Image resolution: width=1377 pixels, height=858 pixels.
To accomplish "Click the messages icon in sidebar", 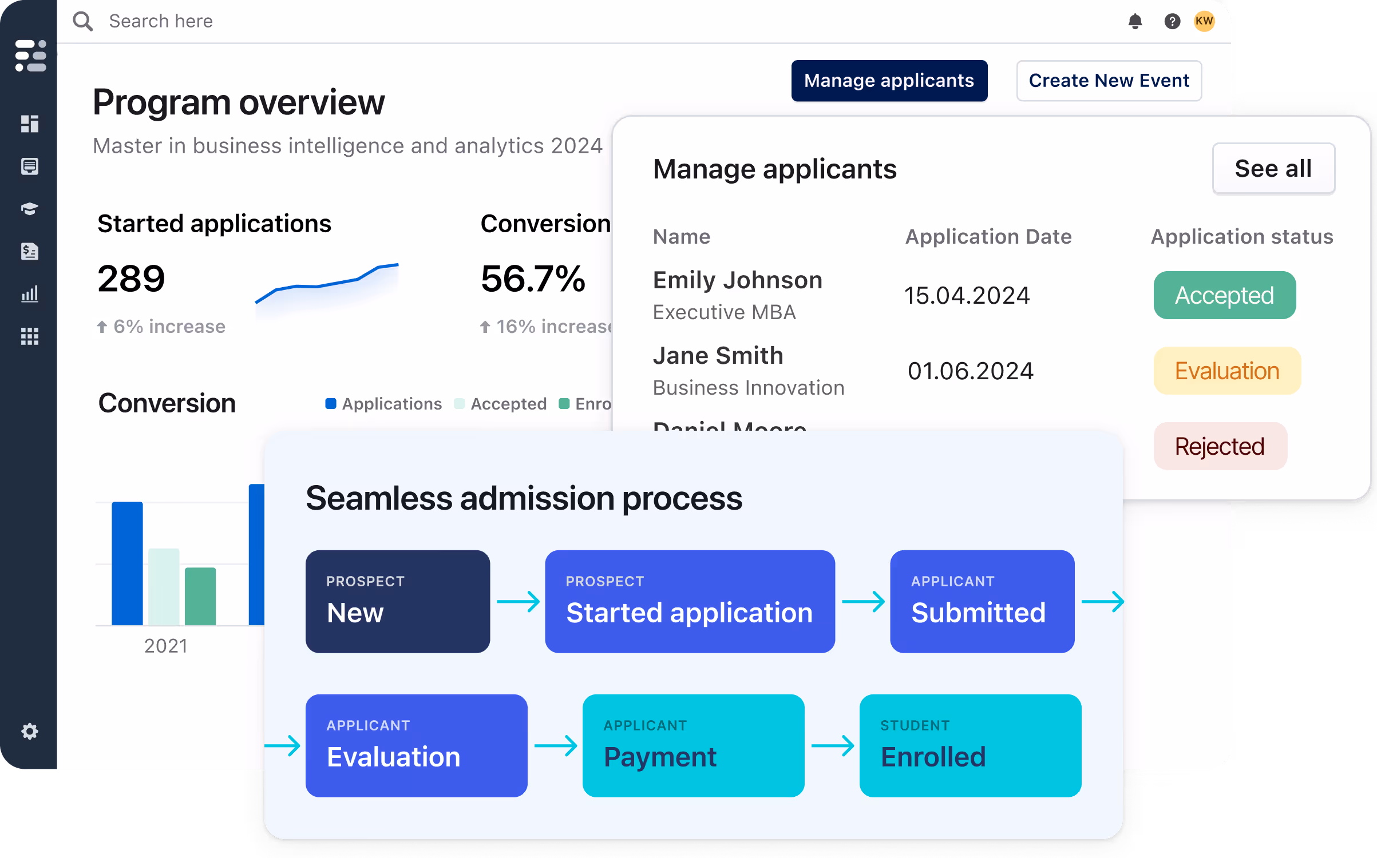I will pyautogui.click(x=30, y=166).
